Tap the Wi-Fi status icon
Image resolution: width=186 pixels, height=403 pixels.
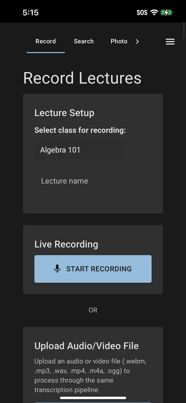[x=154, y=13]
